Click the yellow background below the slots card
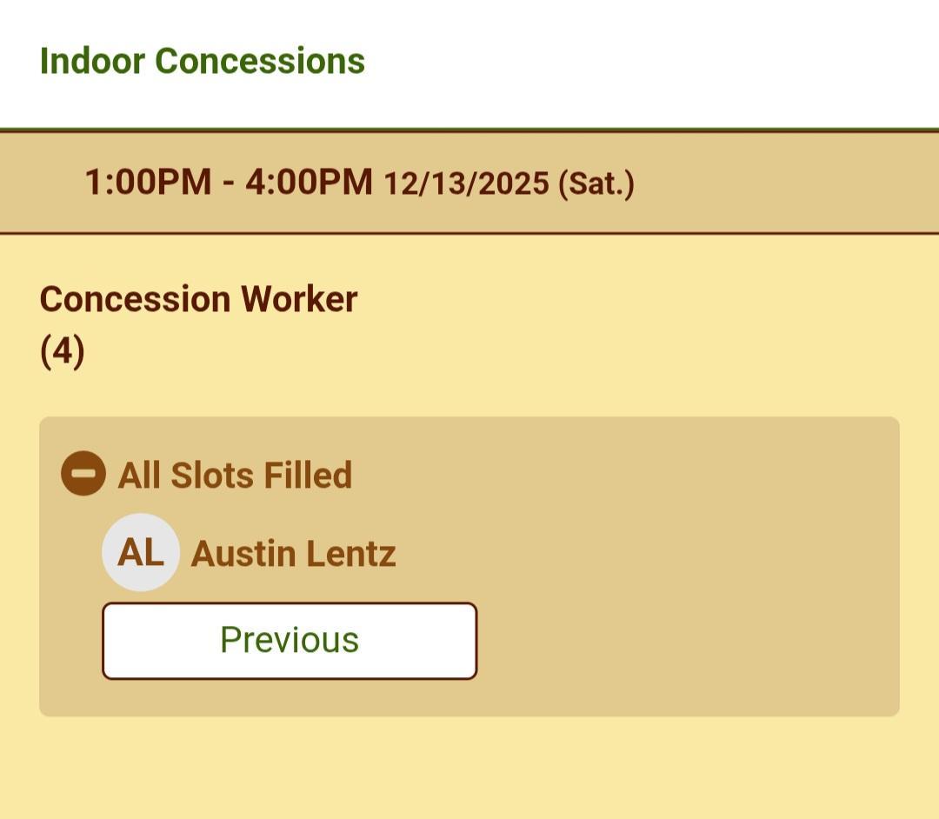 pyautogui.click(x=469, y=769)
